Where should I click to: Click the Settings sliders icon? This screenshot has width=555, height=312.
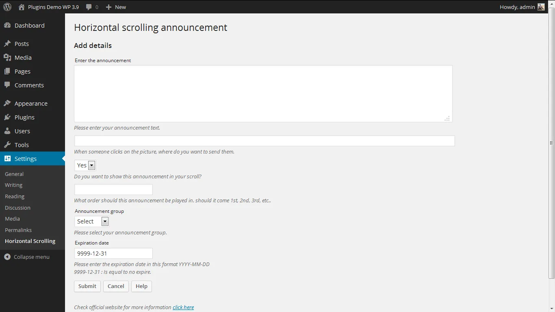coord(7,158)
